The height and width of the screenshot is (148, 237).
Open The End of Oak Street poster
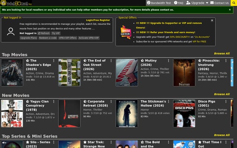tap(69, 73)
